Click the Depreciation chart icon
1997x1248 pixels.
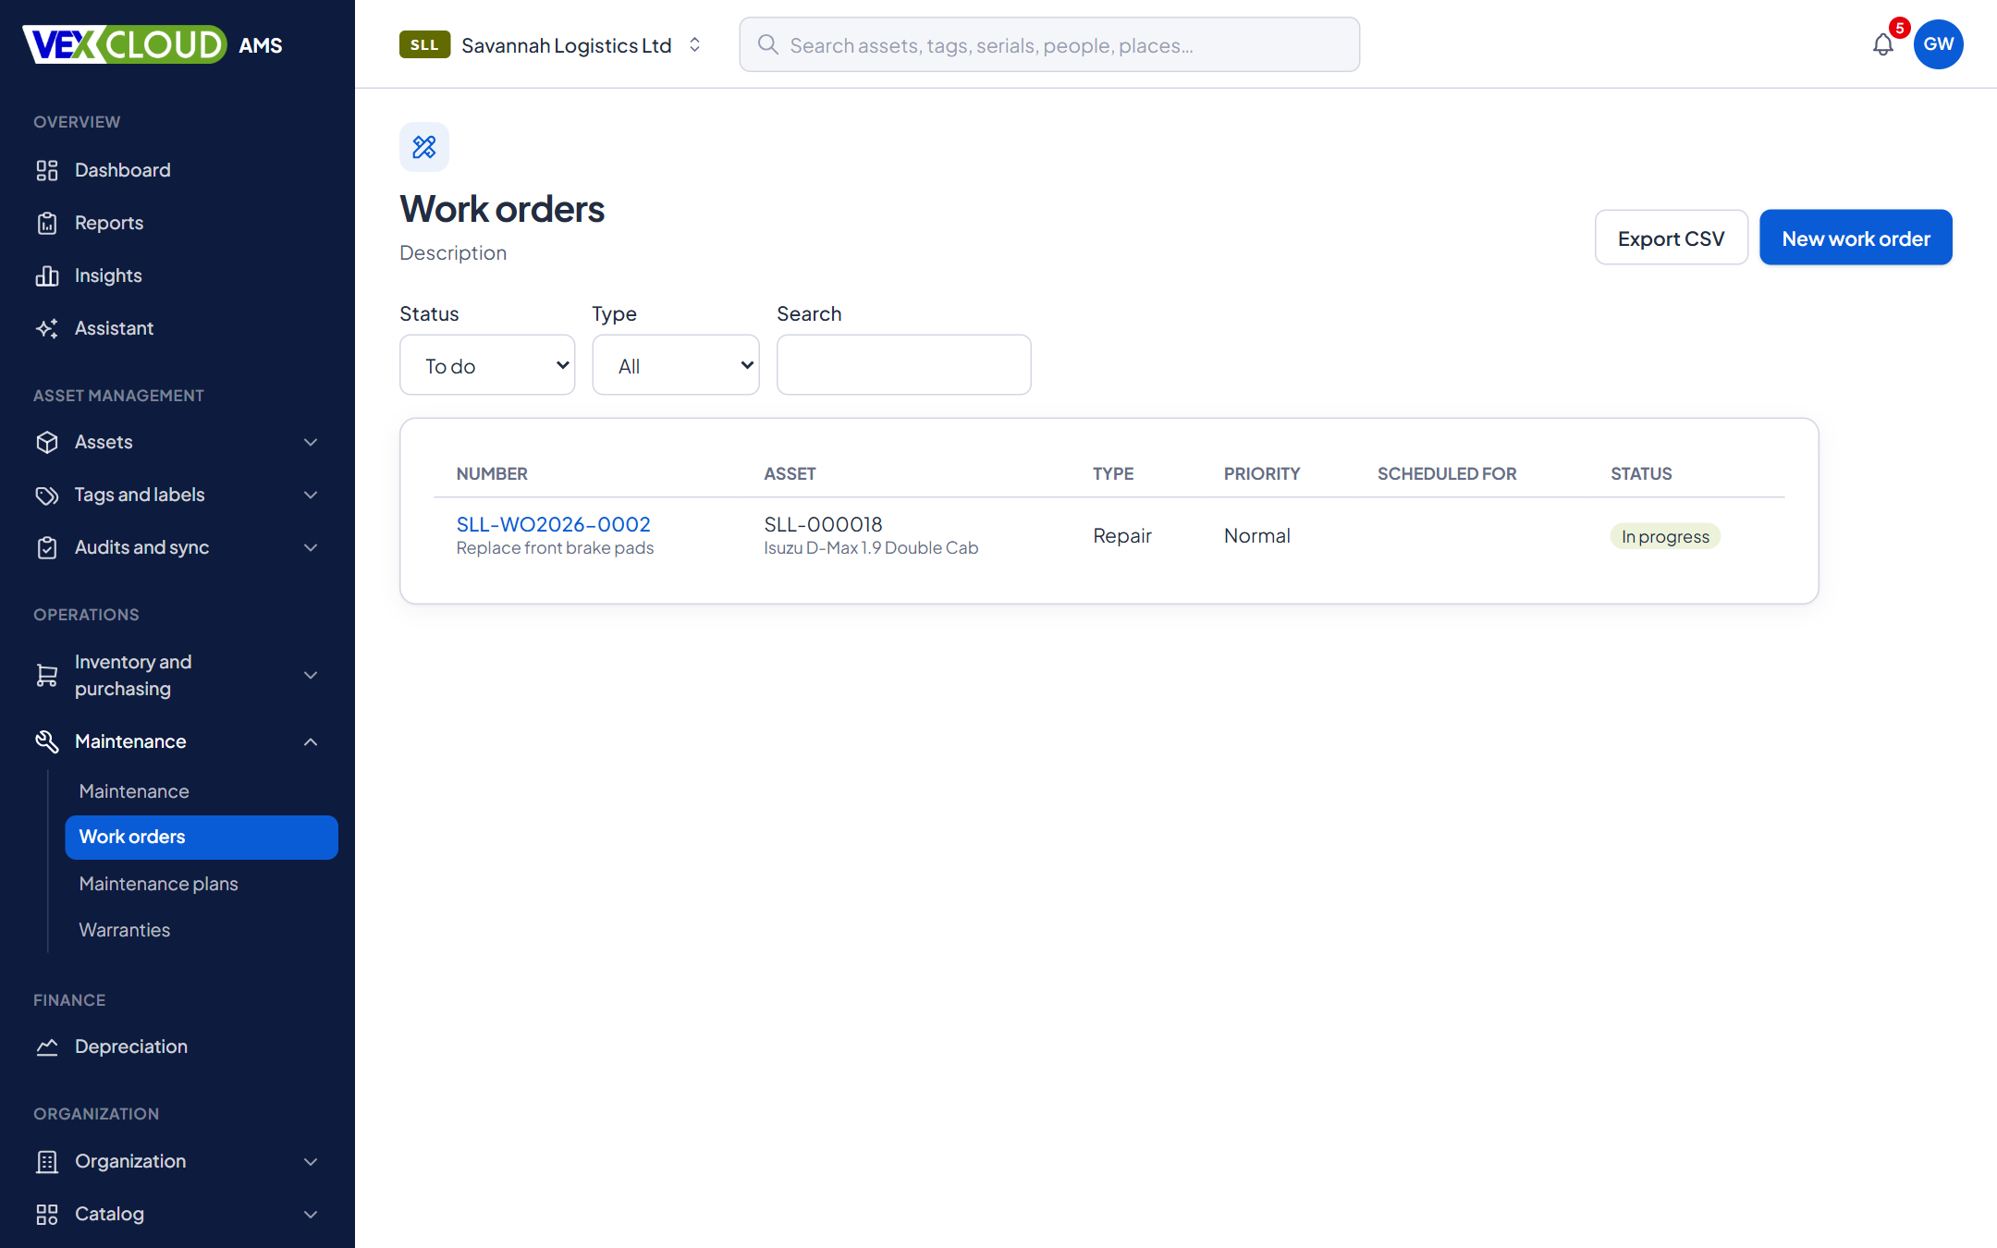click(x=47, y=1046)
